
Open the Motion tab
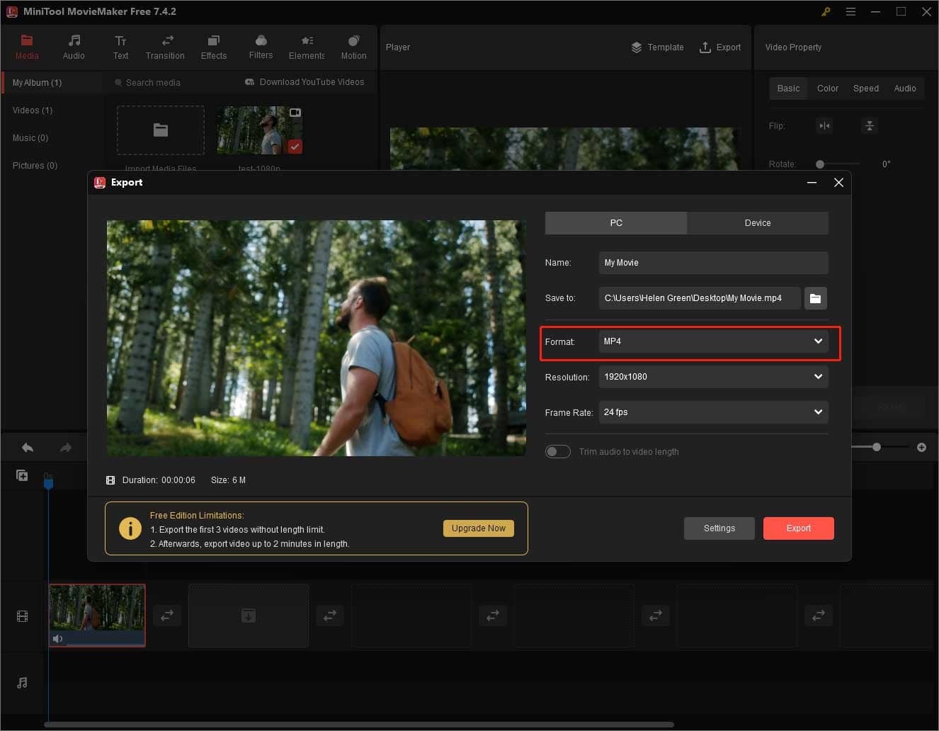pyautogui.click(x=353, y=47)
